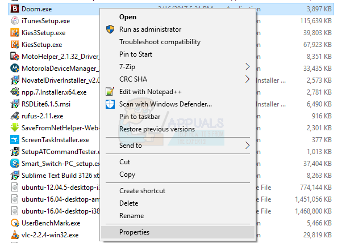This screenshot has width=342, height=243.
Task: Click the rufus-2.11.exe USB icon
Action: click(x=15, y=116)
